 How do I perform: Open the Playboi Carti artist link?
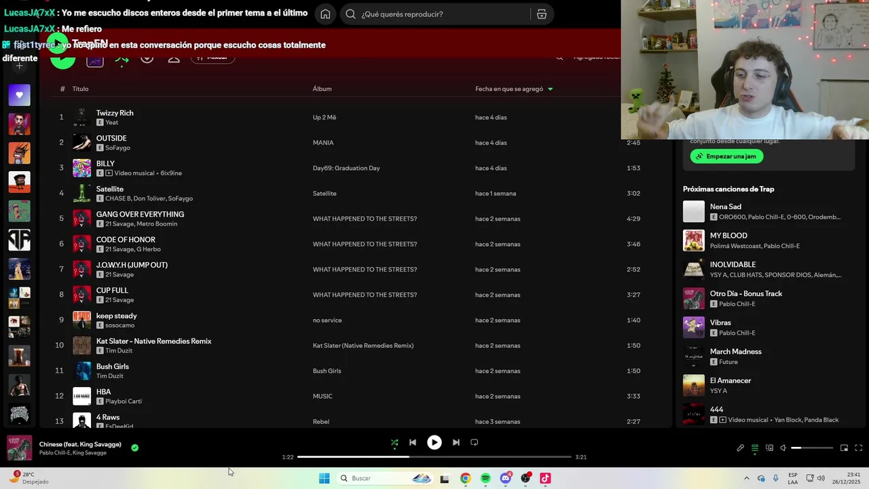pos(124,401)
